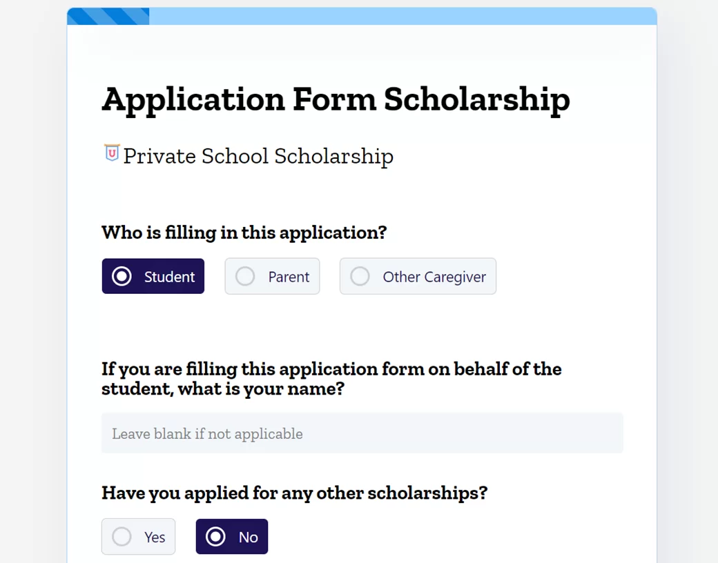Click the shield emblem beside Private School Scholarship
718x563 pixels.
tap(112, 152)
